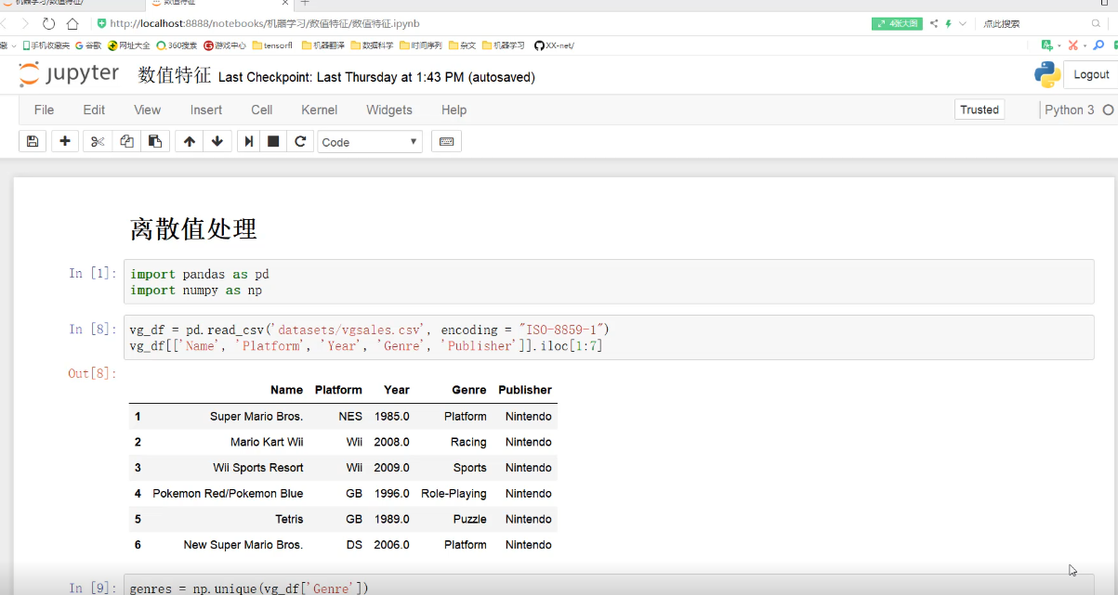
Task: Click the save and checkpoint icon
Action: (x=33, y=141)
